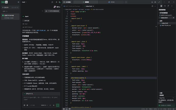Click the search icon in right sidebar
This screenshot has width=176, height=110.
pyautogui.click(x=165, y=6)
